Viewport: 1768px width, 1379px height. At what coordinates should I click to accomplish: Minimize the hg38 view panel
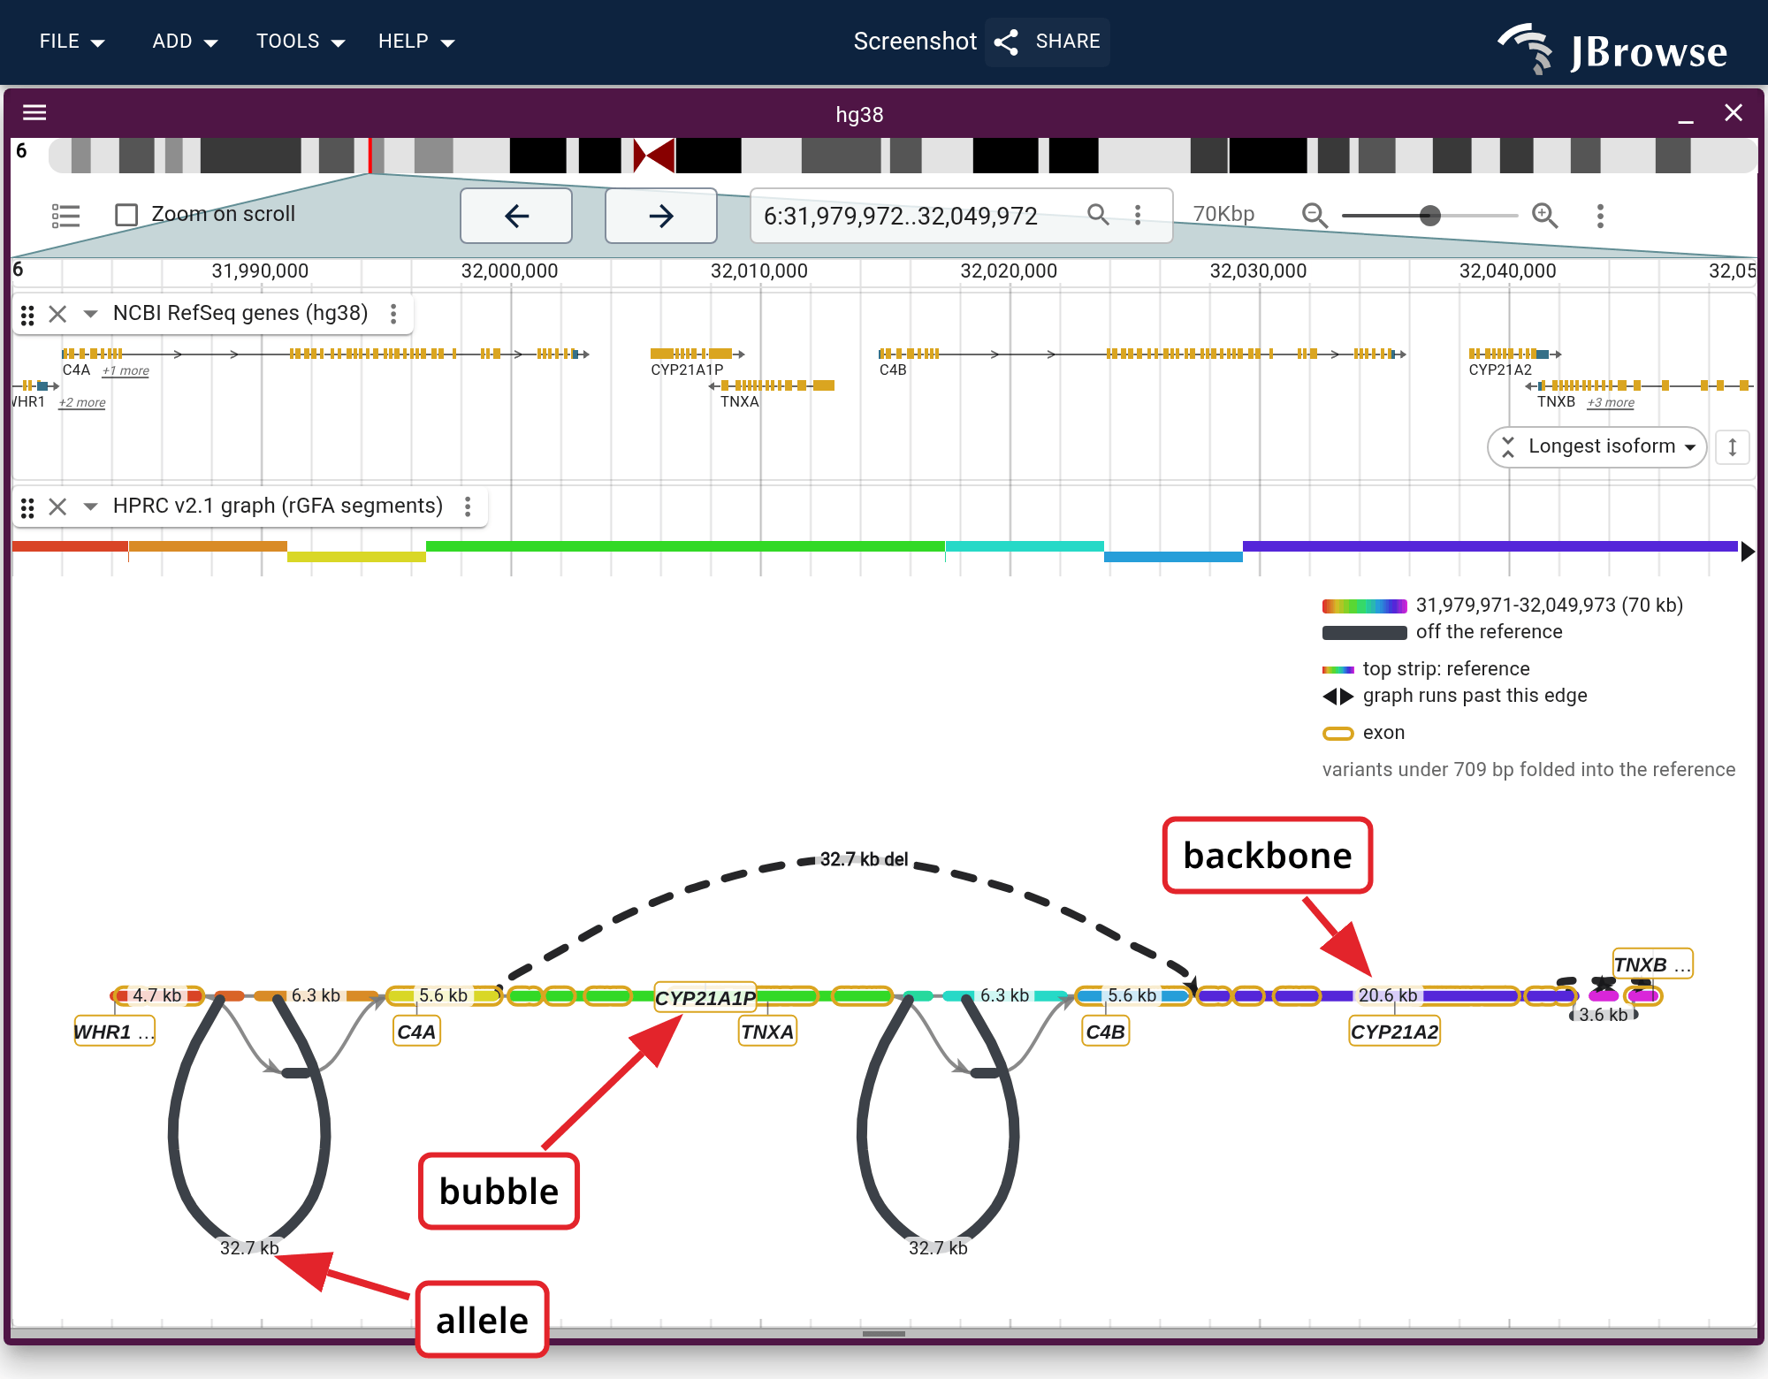(x=1686, y=113)
